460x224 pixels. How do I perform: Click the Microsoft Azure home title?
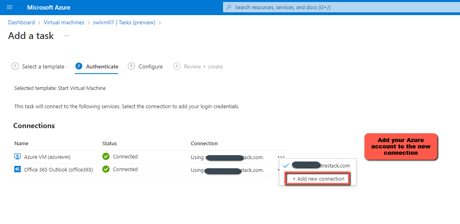click(x=49, y=7)
